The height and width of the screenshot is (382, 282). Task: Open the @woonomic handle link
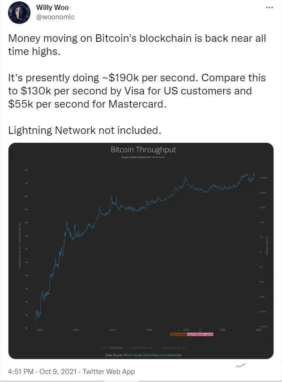click(55, 17)
